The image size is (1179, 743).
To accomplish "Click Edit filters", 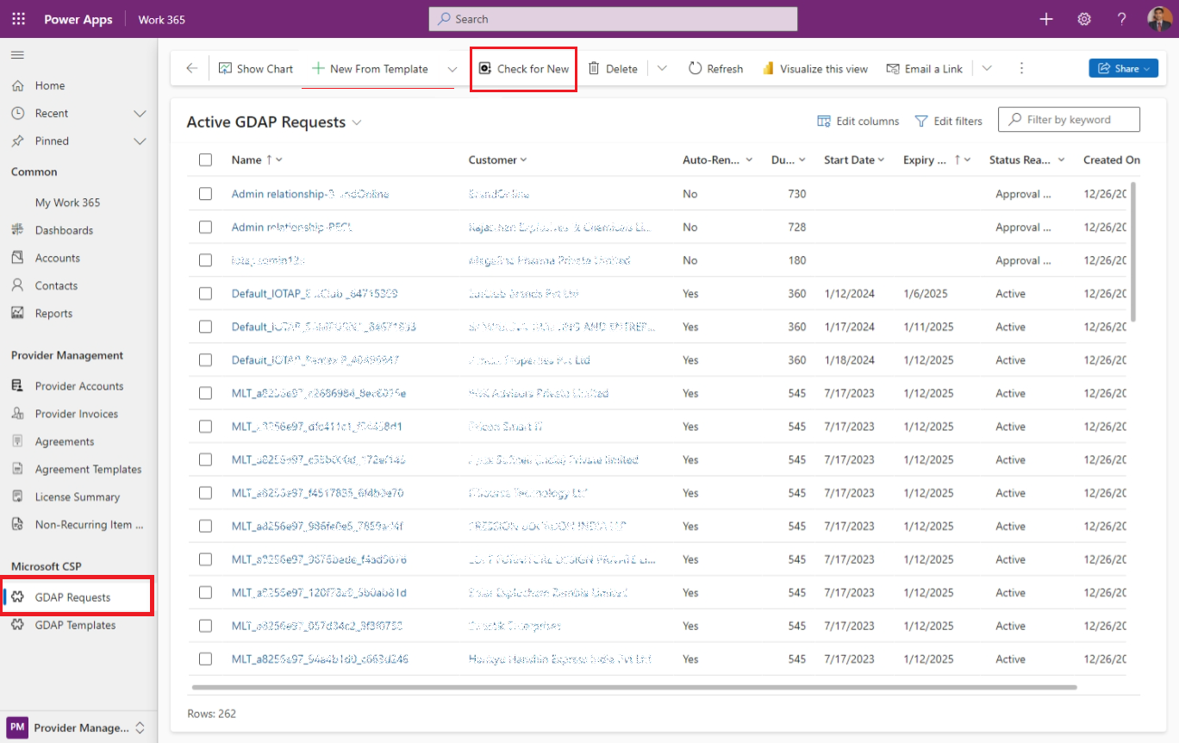I will [x=948, y=122].
